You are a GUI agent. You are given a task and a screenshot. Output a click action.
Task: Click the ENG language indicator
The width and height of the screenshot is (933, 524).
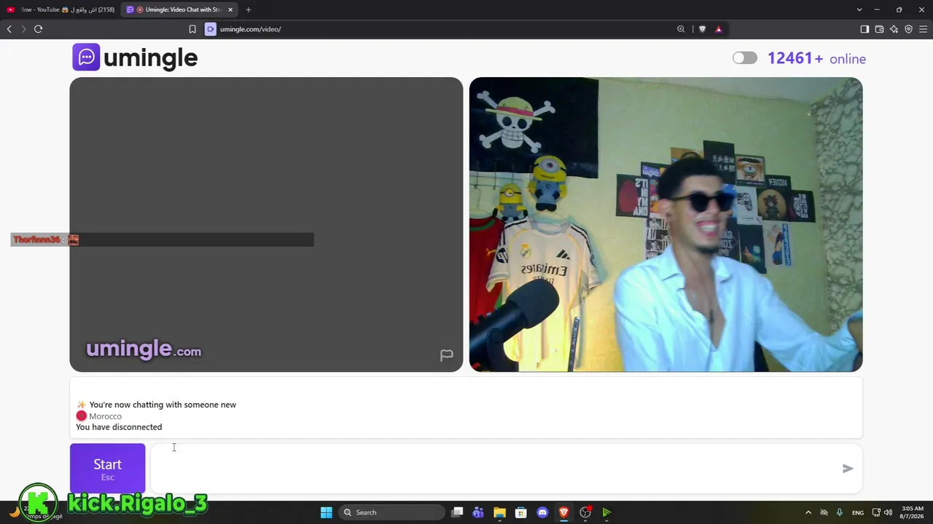pos(858,512)
